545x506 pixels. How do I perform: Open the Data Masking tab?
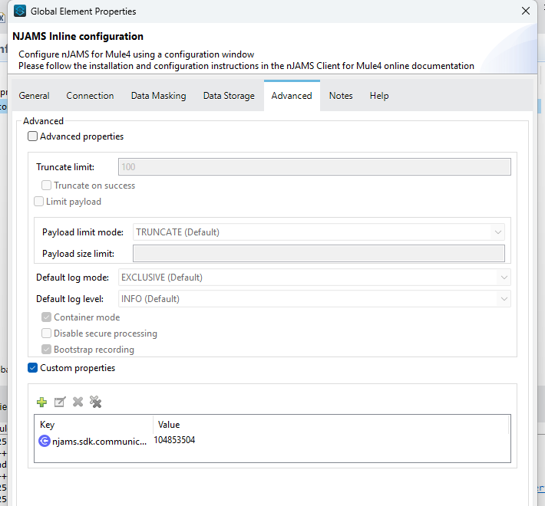coord(158,96)
